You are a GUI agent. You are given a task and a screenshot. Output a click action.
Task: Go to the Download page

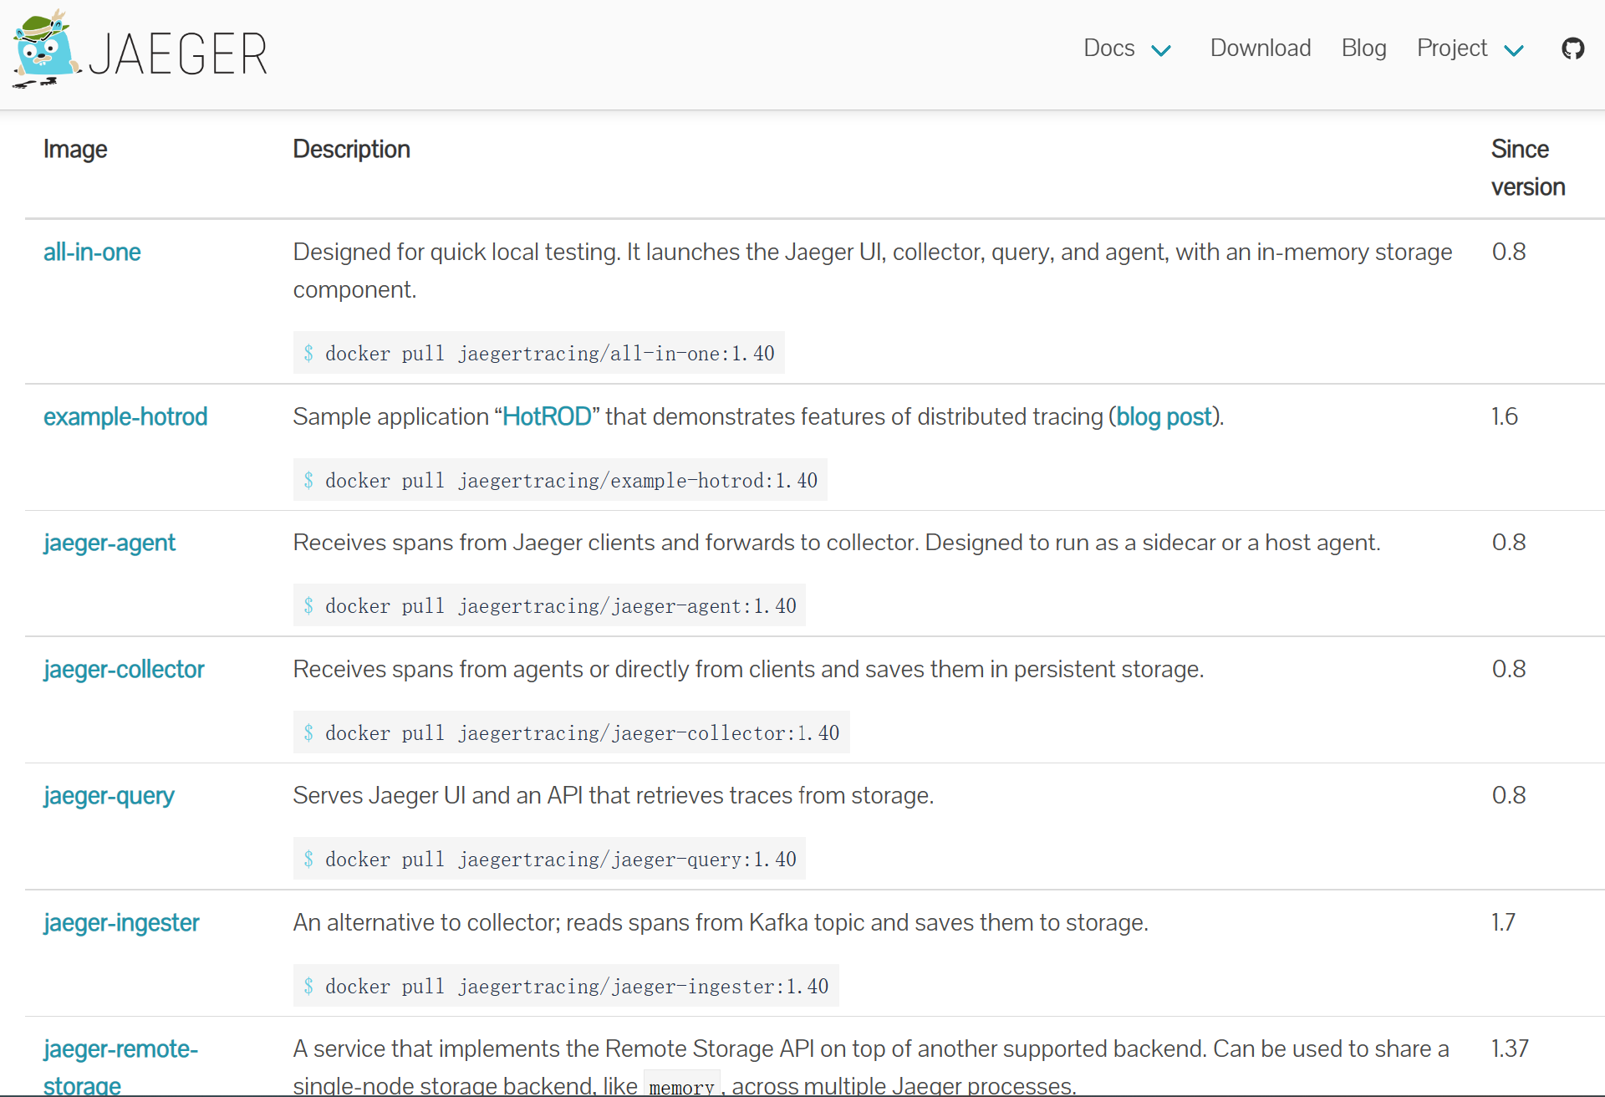point(1261,48)
